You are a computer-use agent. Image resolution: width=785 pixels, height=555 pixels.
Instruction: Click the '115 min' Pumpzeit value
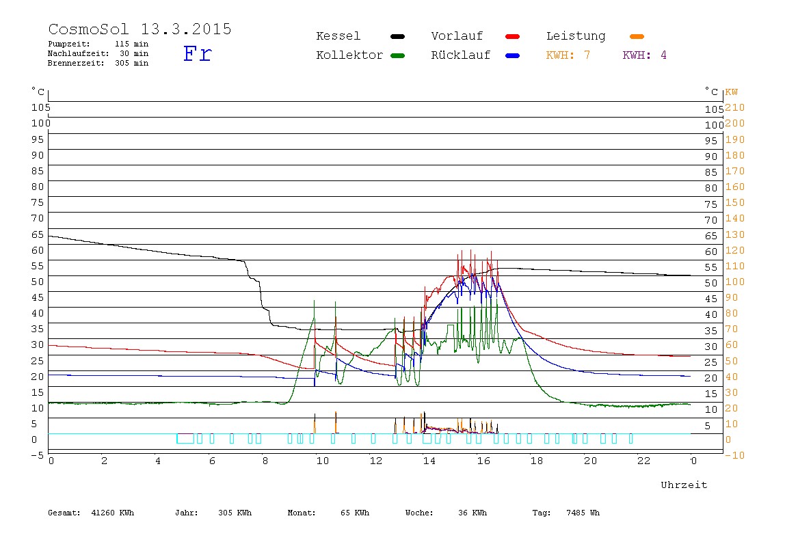(132, 44)
